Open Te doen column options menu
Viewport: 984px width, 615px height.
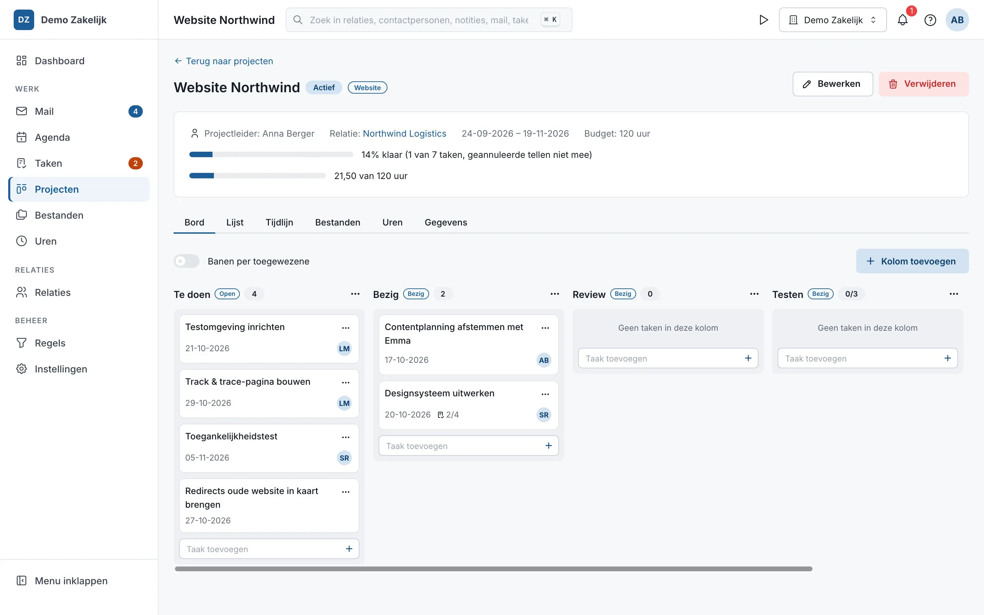click(x=355, y=294)
